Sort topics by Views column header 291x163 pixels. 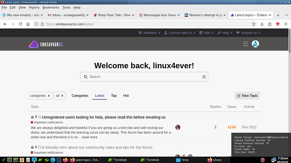232,107
